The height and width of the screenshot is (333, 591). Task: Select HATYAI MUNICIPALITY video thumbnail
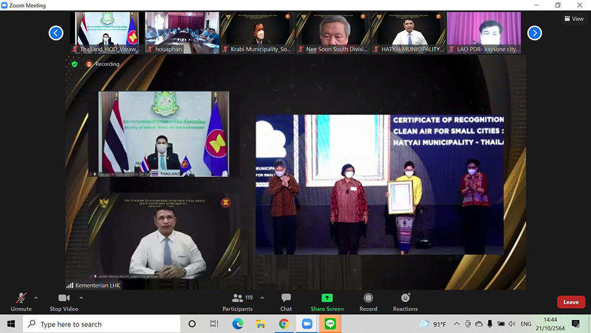coord(408,33)
